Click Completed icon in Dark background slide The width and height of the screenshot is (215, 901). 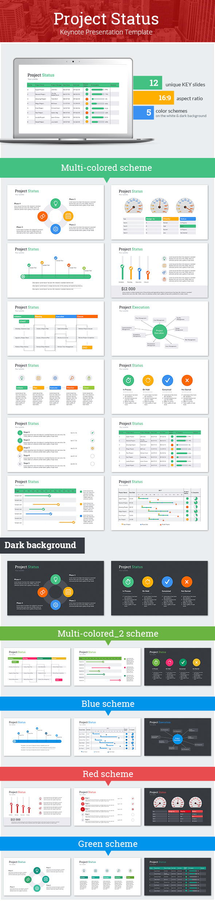[x=167, y=582]
